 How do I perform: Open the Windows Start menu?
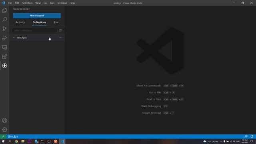3,141
